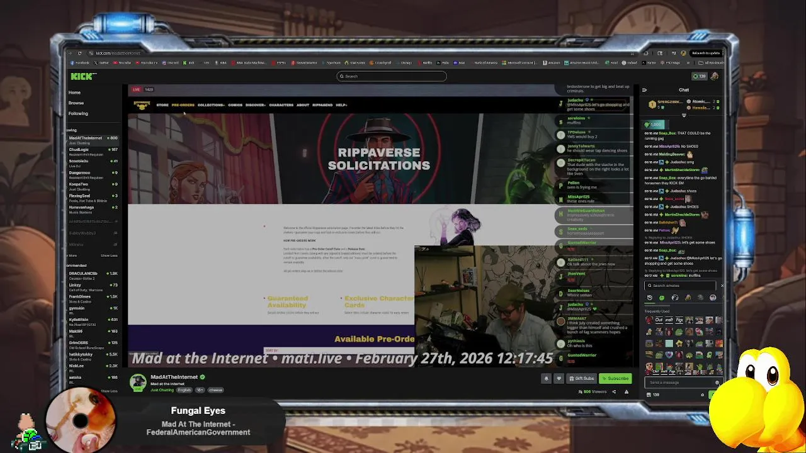Select the globe global emotes tab
The width and height of the screenshot is (806, 453).
[x=675, y=298]
